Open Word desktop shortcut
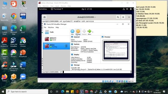The height and width of the screenshot is (94, 168). click(x=23, y=66)
